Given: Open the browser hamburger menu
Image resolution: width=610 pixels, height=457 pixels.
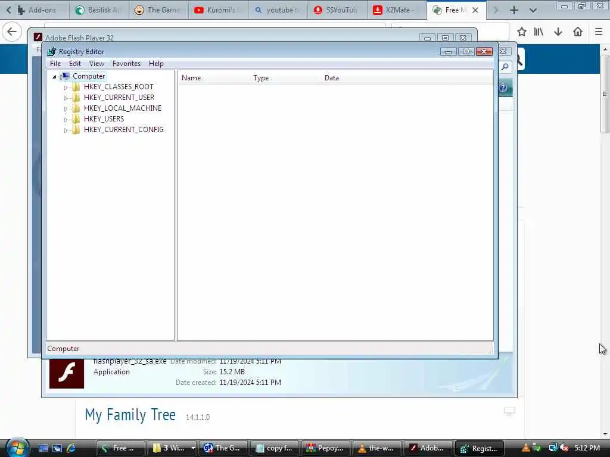Looking at the screenshot, I should point(599,32).
